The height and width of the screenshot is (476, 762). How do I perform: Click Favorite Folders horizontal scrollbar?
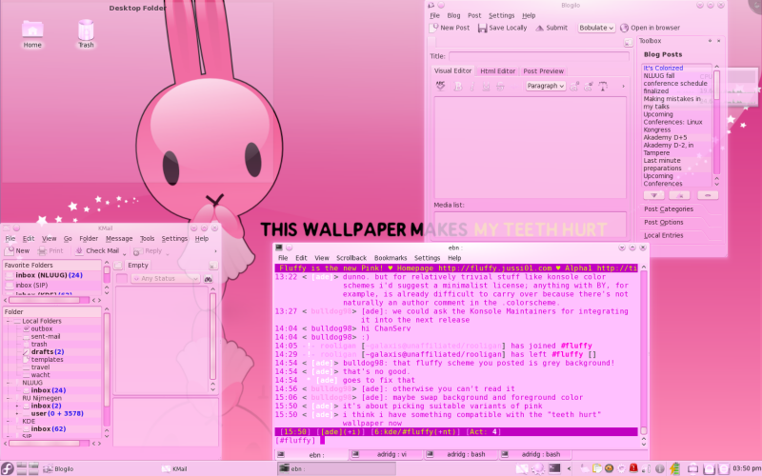(x=50, y=300)
